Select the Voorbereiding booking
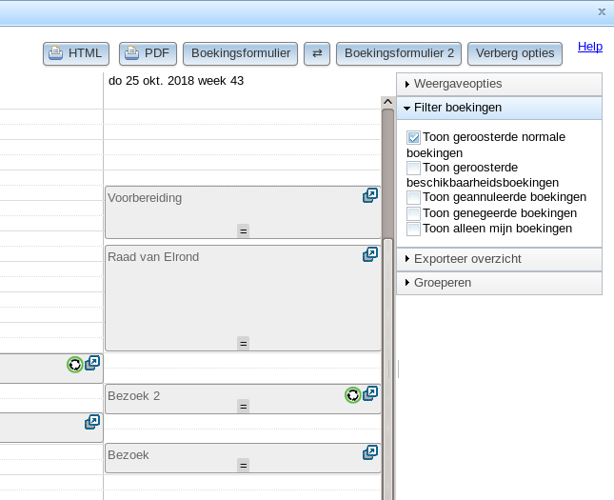Image resolution: width=614 pixels, height=500 pixels. tap(243, 212)
